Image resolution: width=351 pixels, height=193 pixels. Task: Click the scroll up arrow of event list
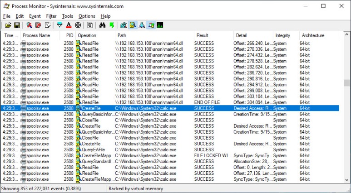coord(347,34)
